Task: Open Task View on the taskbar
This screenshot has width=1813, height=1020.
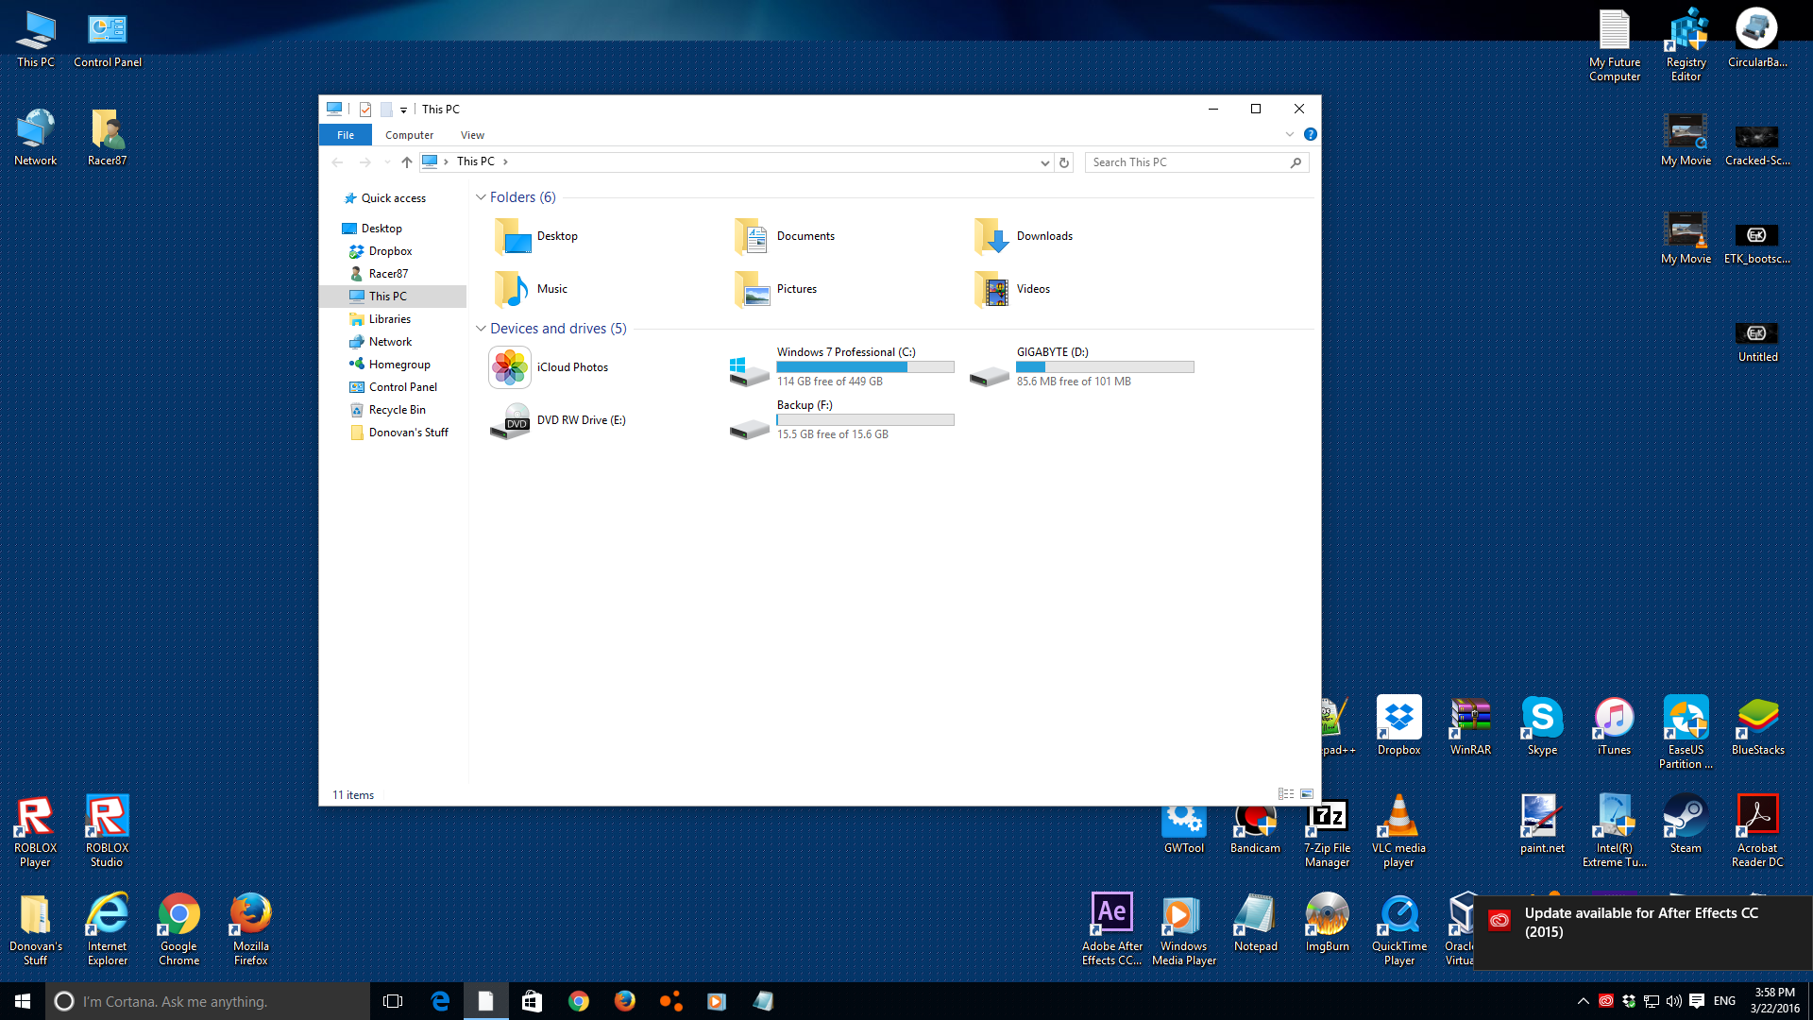Action: tap(393, 1001)
